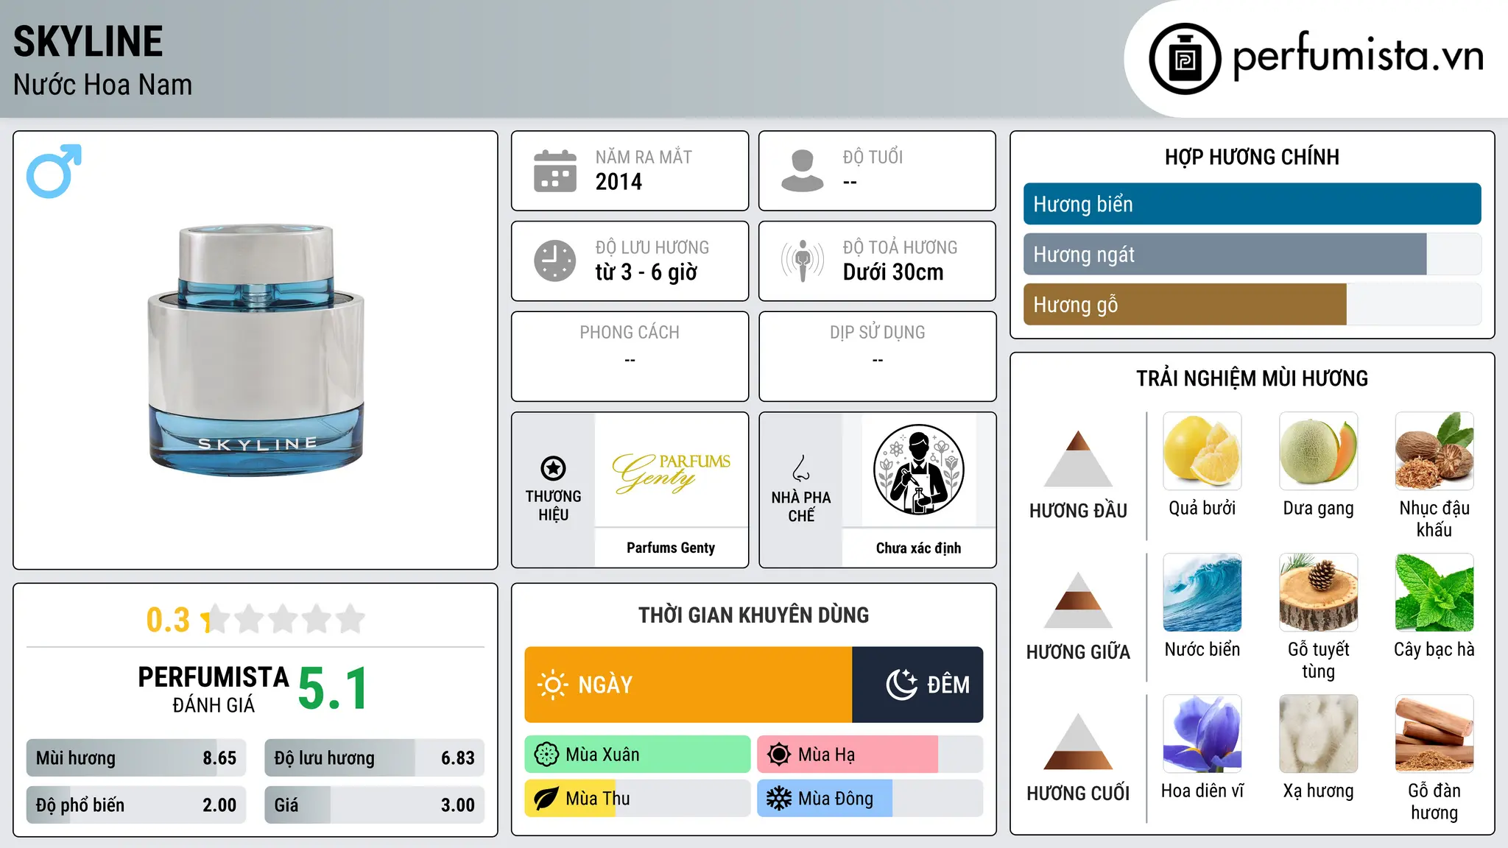Image resolution: width=1508 pixels, height=848 pixels.
Task: Click the user rating number 0.3
Action: [x=168, y=619]
